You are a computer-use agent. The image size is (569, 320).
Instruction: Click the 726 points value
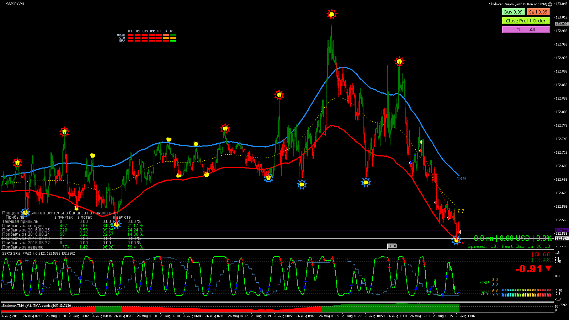point(63,230)
